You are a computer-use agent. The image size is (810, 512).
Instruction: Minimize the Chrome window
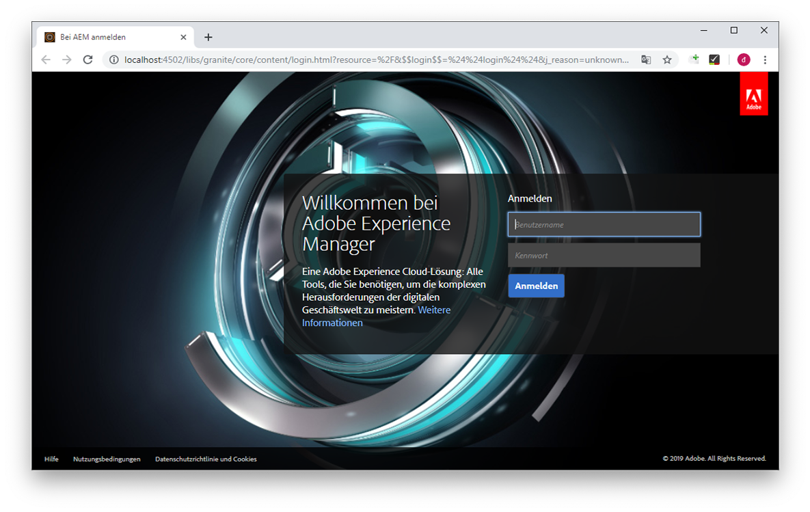coord(703,31)
